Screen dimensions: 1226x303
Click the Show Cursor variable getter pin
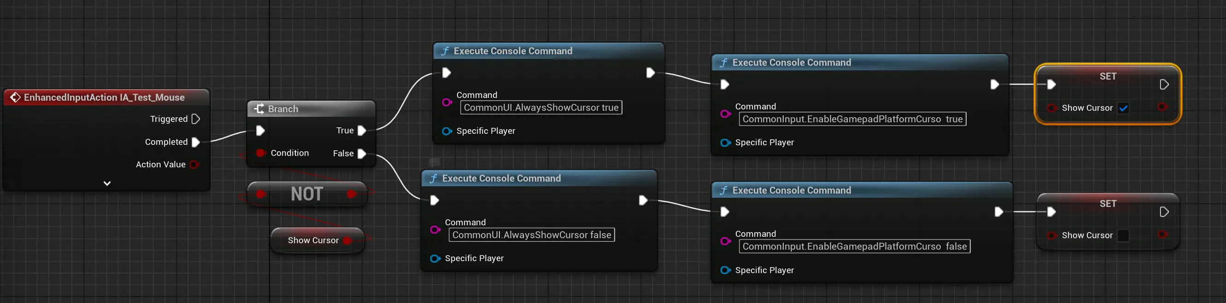pyautogui.click(x=347, y=240)
